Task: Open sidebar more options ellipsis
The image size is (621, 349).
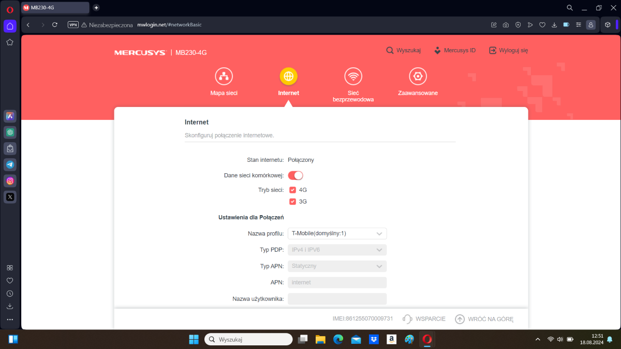Action: click(10, 320)
